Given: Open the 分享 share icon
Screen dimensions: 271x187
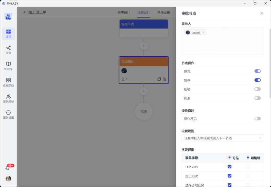Looking at the screenshot, I should point(8,50).
